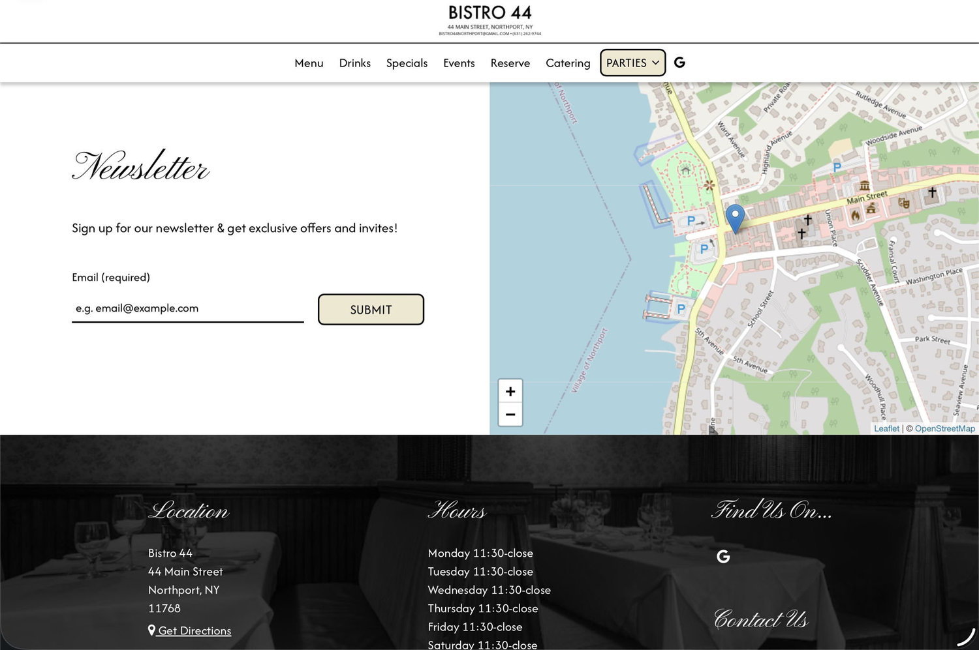Click the '44 Main Street' address text

click(185, 571)
